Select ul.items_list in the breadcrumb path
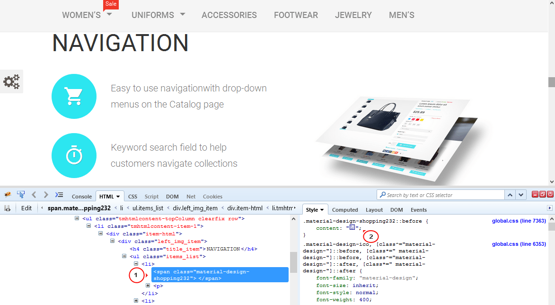 pyautogui.click(x=148, y=207)
